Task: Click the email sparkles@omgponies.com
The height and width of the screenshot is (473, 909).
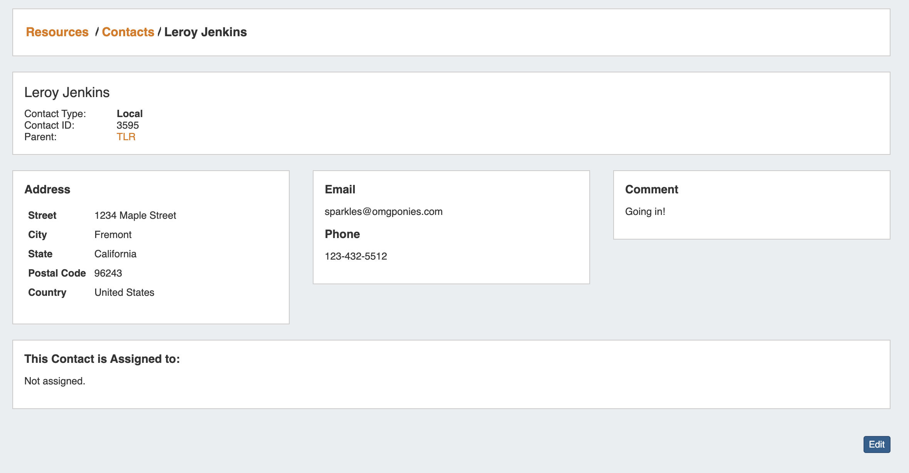Action: 383,211
